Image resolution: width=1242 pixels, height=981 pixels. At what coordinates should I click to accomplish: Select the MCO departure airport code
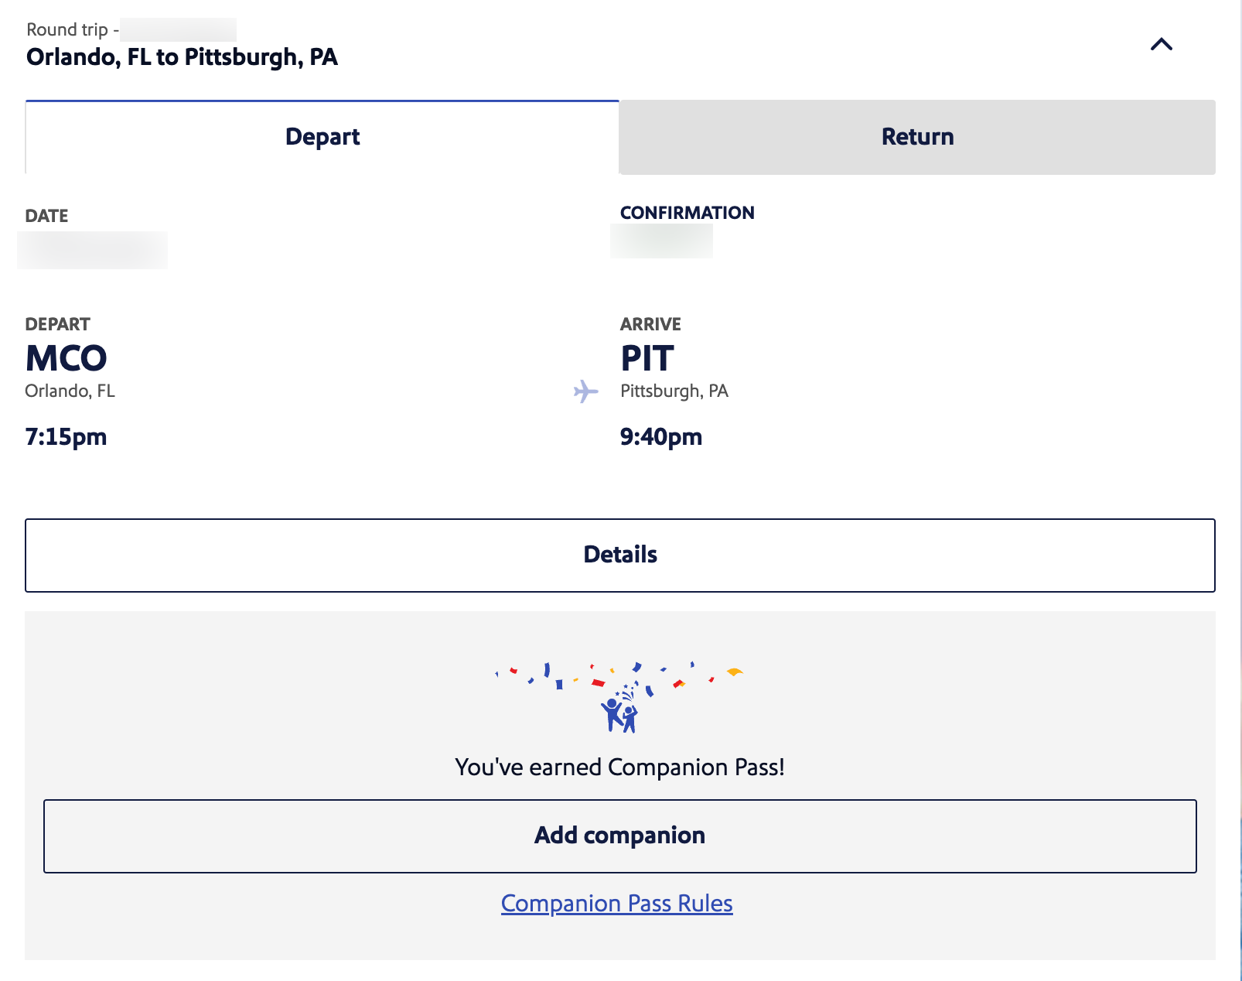click(x=66, y=358)
